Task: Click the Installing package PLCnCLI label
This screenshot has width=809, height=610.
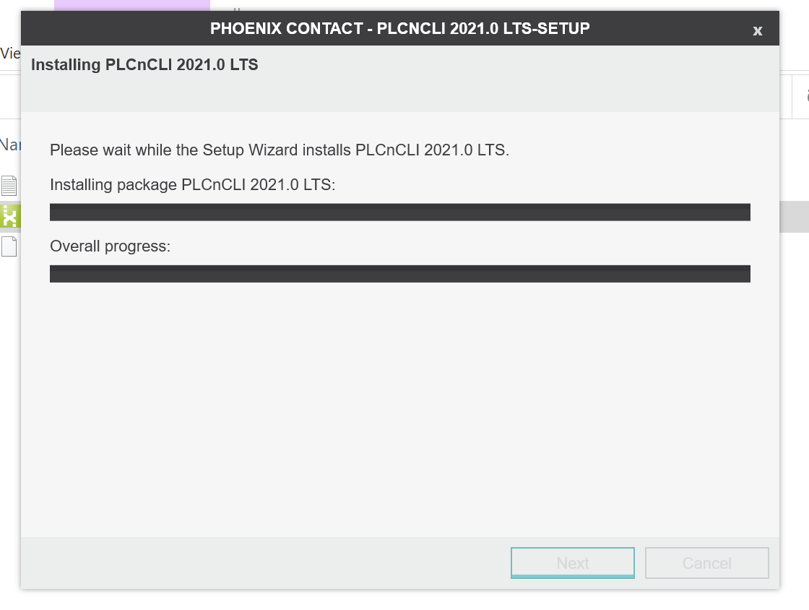Action: pyautogui.click(x=192, y=185)
